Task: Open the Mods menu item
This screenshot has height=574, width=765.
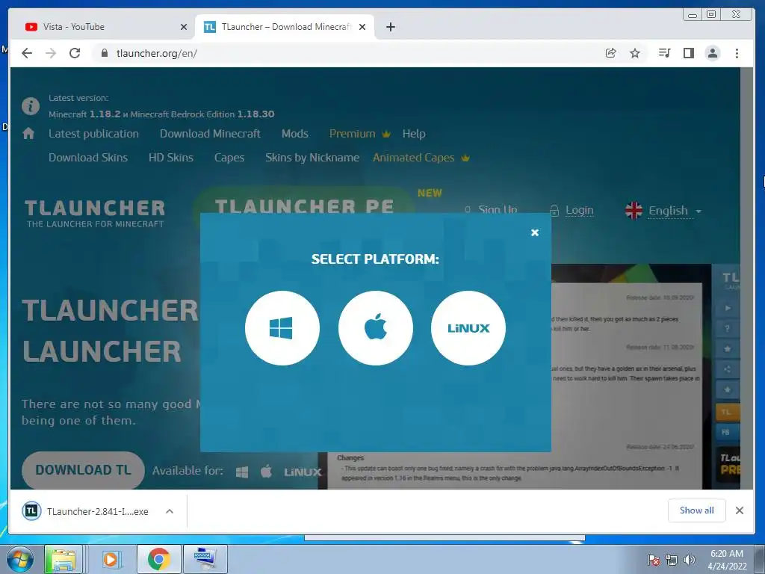Action: click(x=294, y=134)
